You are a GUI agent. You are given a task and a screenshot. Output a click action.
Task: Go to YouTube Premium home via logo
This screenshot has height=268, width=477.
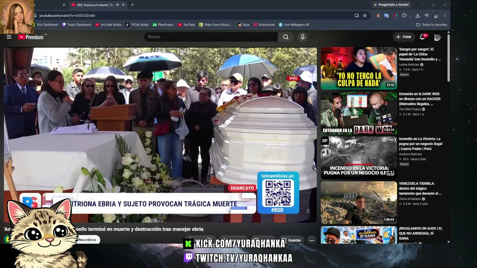tap(31, 37)
